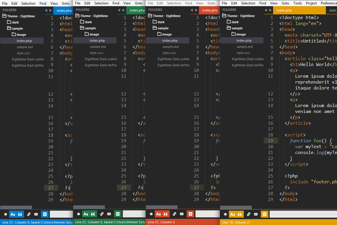This screenshot has width=337, height=225.
Task: Disable case sensitive Aa toggle in blue window
Action: 13,214
